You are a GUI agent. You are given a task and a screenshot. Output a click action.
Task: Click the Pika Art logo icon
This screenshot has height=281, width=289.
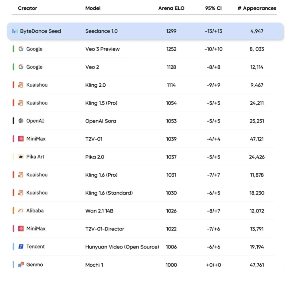pos(21,157)
